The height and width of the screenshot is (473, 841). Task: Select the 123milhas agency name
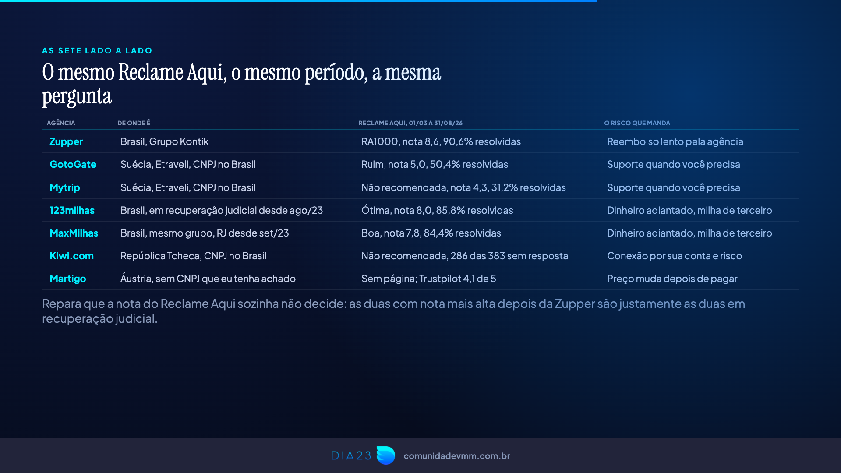(x=72, y=210)
